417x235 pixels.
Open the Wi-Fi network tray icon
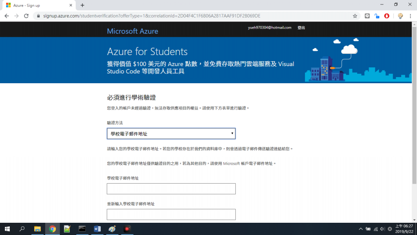(375, 229)
